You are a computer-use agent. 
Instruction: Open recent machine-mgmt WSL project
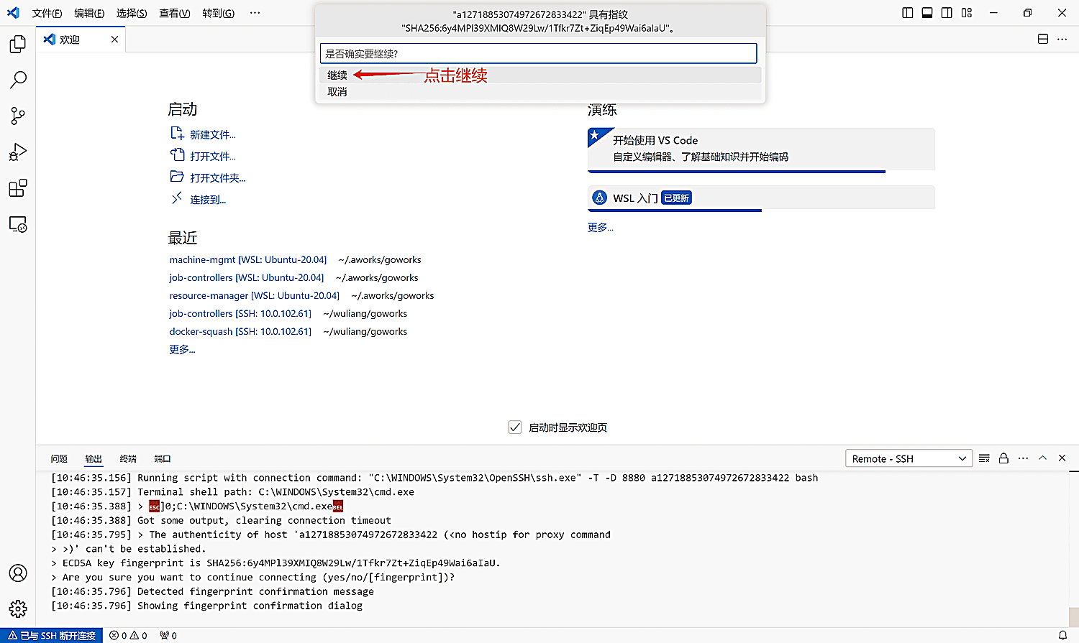tap(248, 259)
